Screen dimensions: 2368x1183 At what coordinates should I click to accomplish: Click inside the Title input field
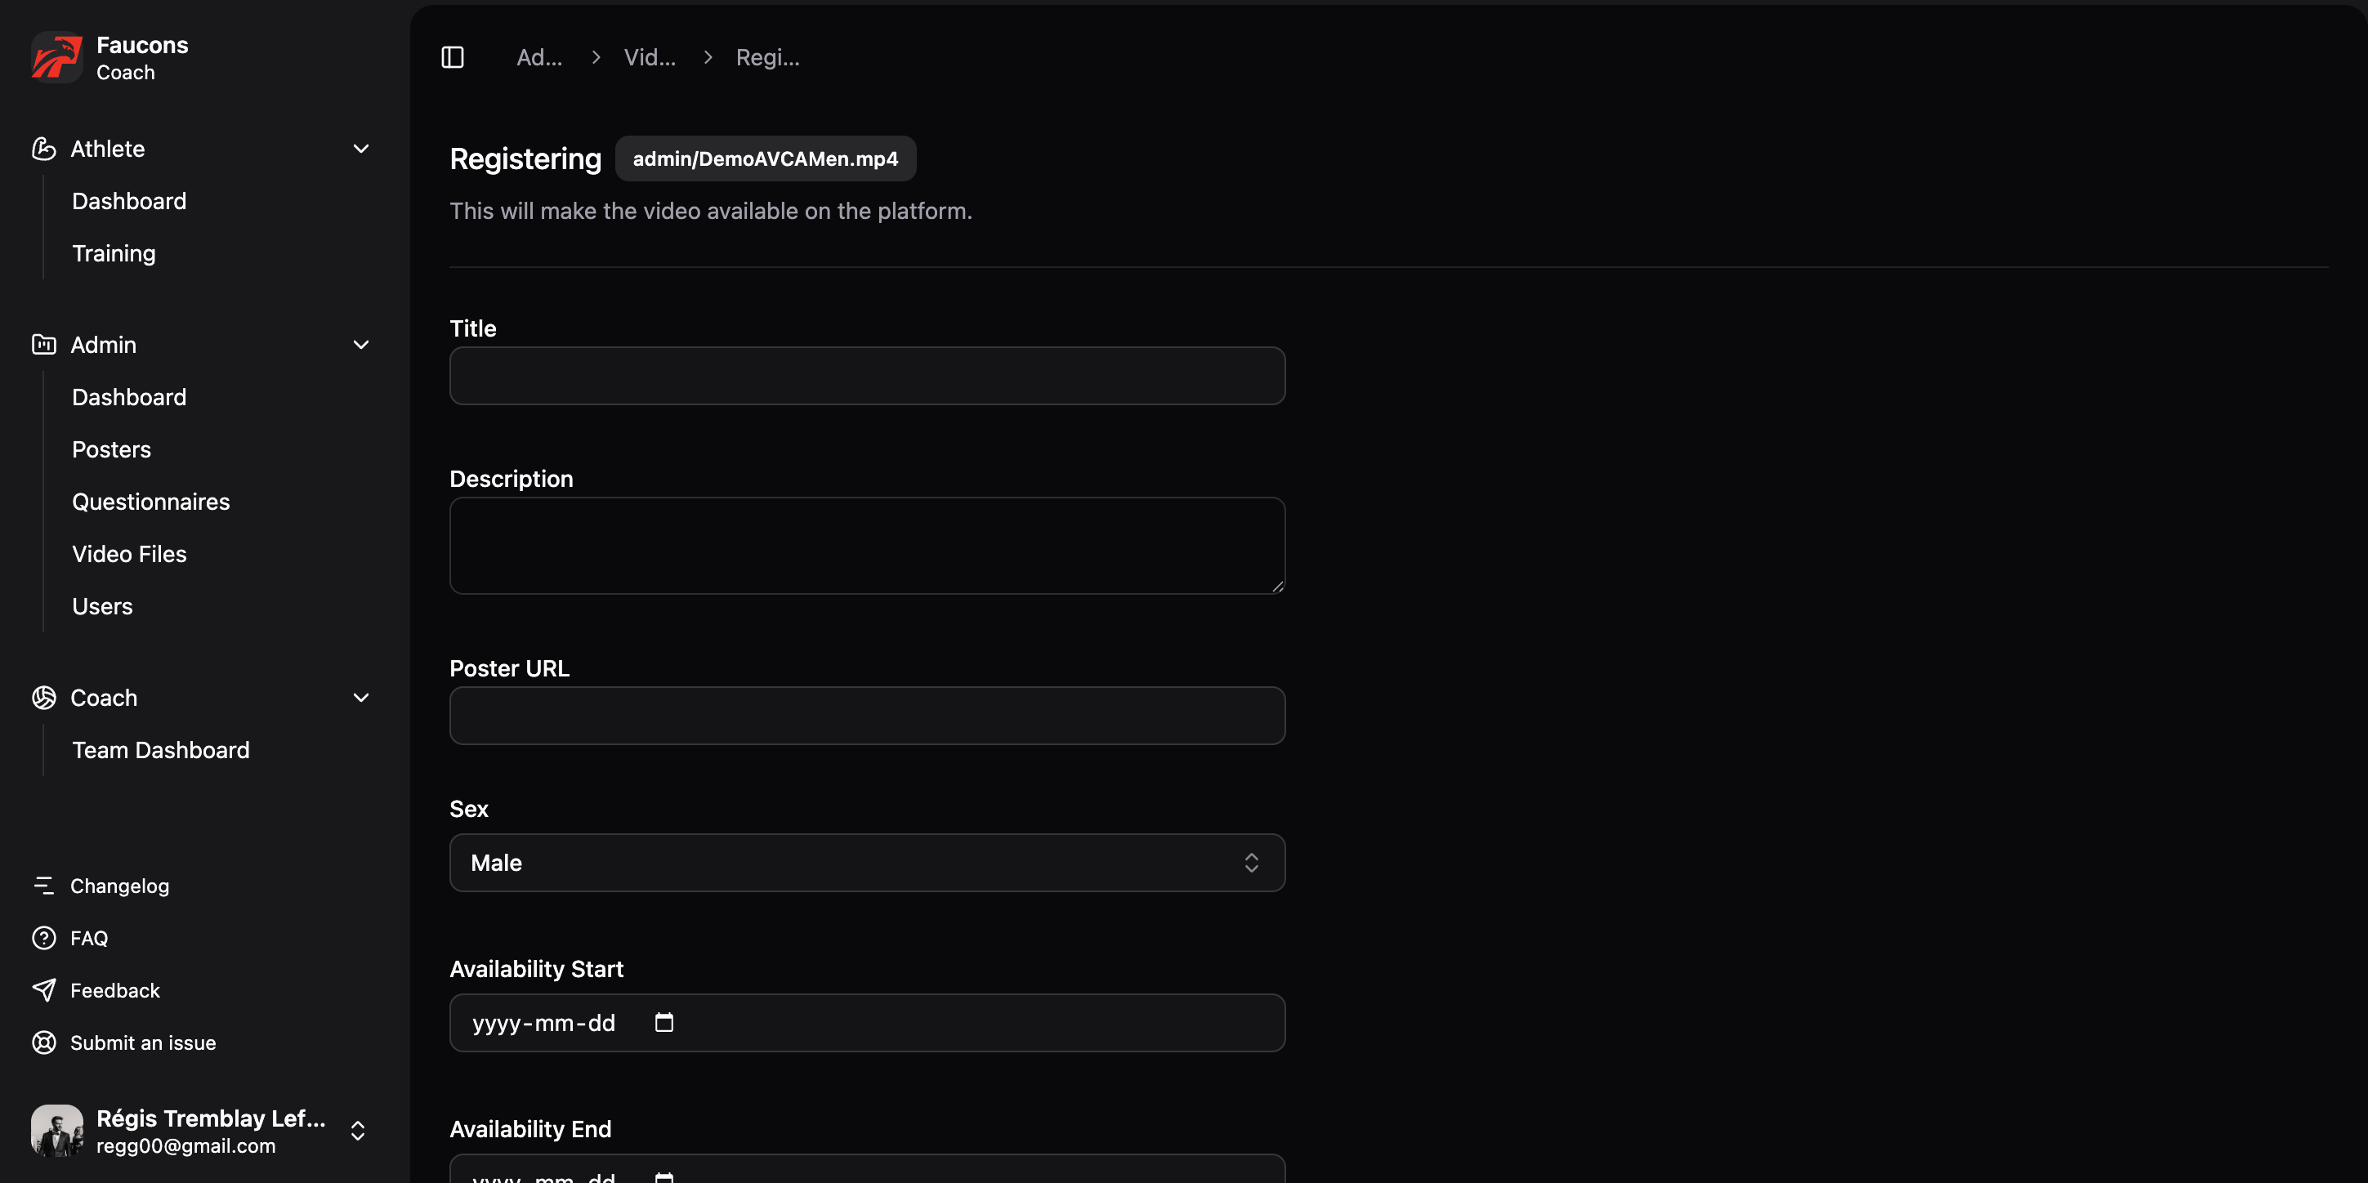pyautogui.click(x=865, y=375)
